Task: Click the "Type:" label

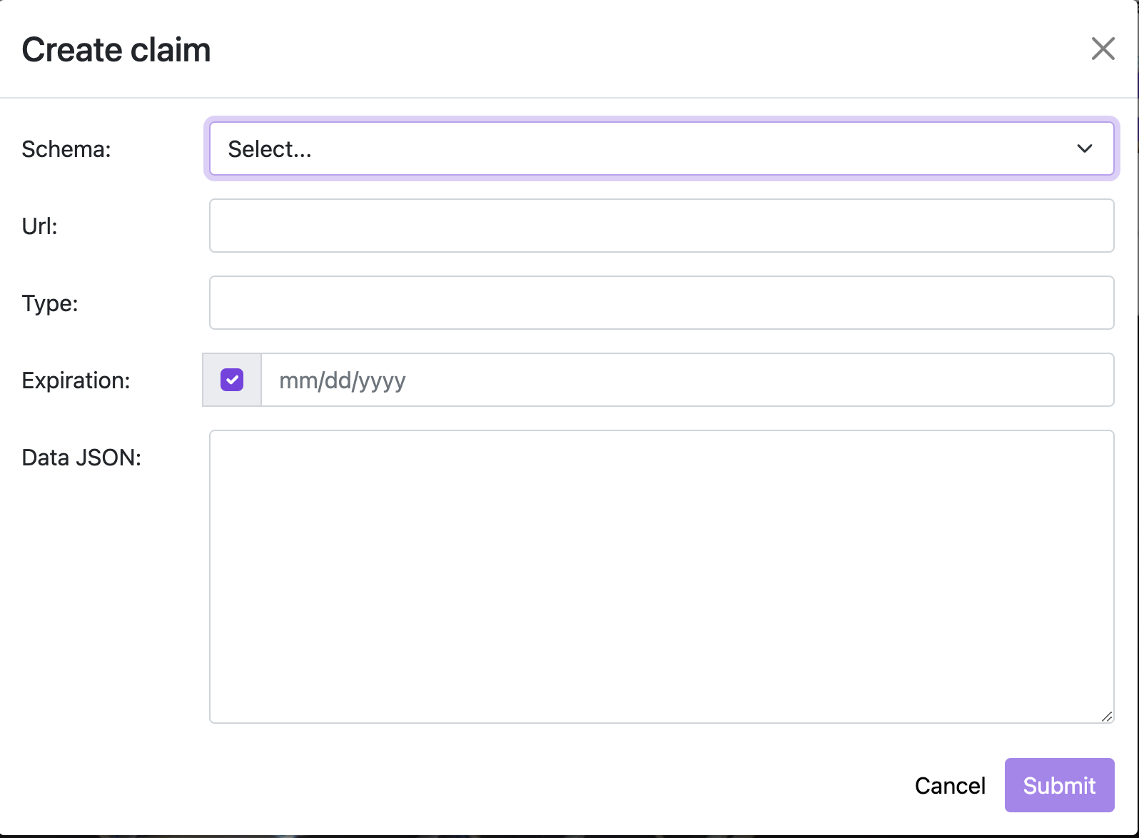Action: pos(50,303)
